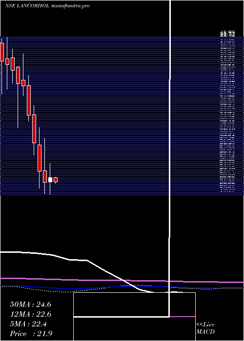Viewport: 244px width, 341px height.
Task: Click the white candlestick on the chart
Action: [x=50, y=180]
